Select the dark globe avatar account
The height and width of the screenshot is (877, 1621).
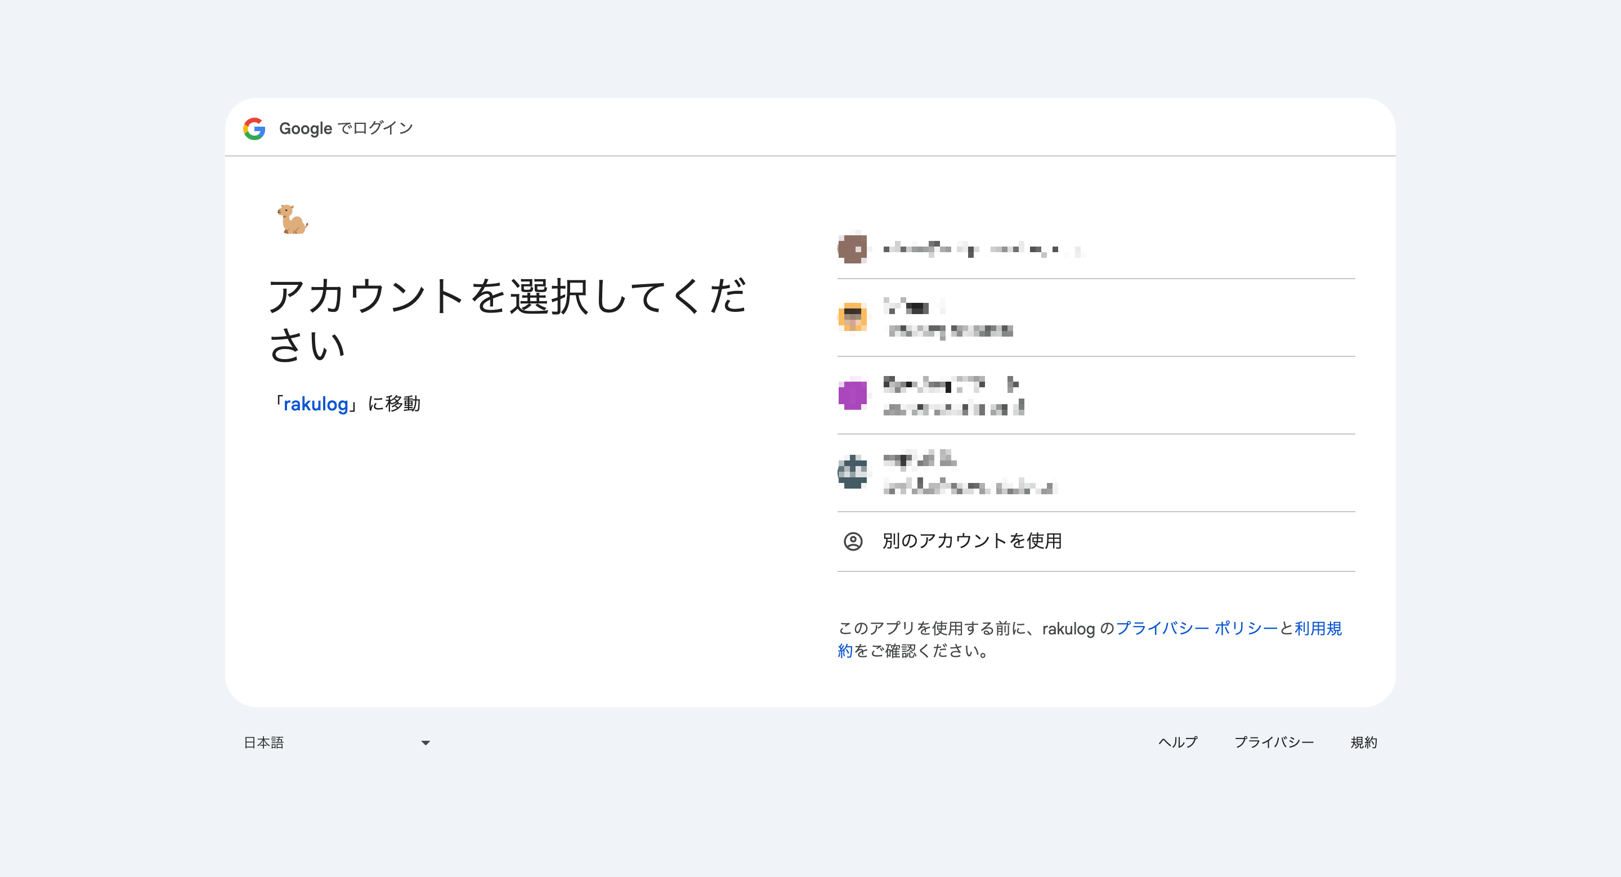[x=852, y=473]
